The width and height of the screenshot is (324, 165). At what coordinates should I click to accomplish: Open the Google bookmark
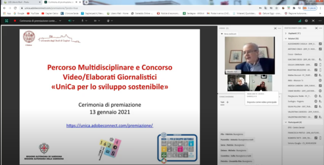[19, 14]
